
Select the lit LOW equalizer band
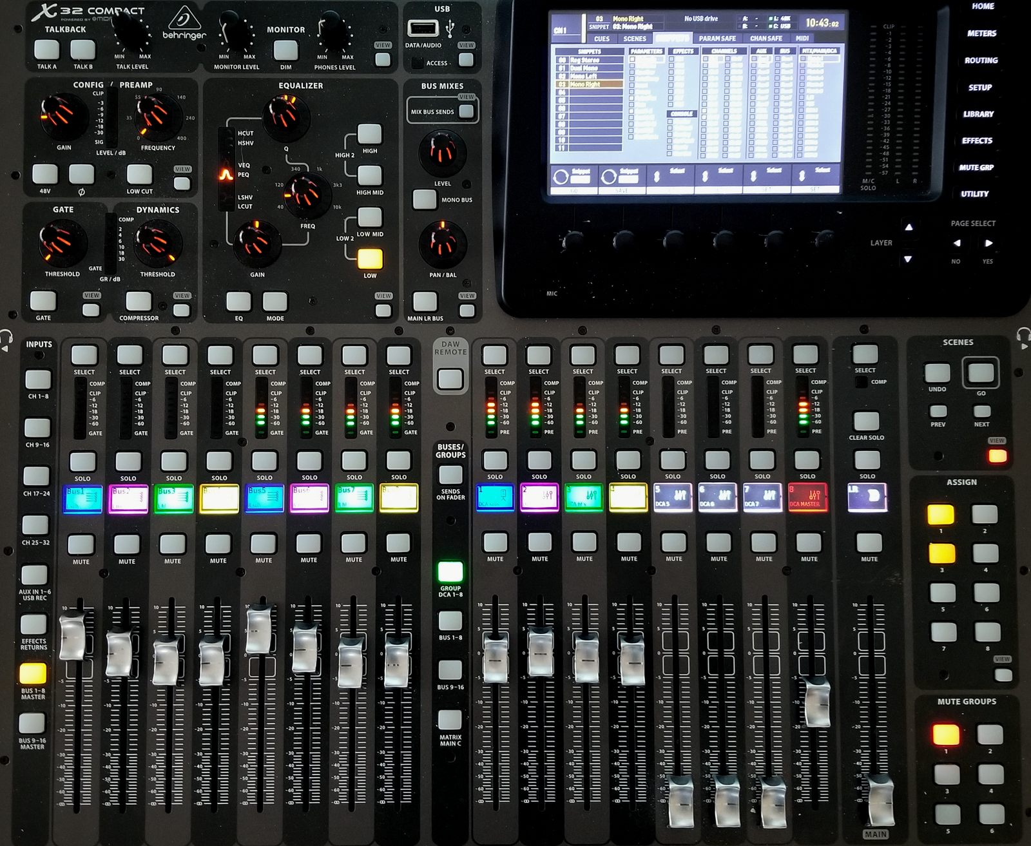[370, 258]
